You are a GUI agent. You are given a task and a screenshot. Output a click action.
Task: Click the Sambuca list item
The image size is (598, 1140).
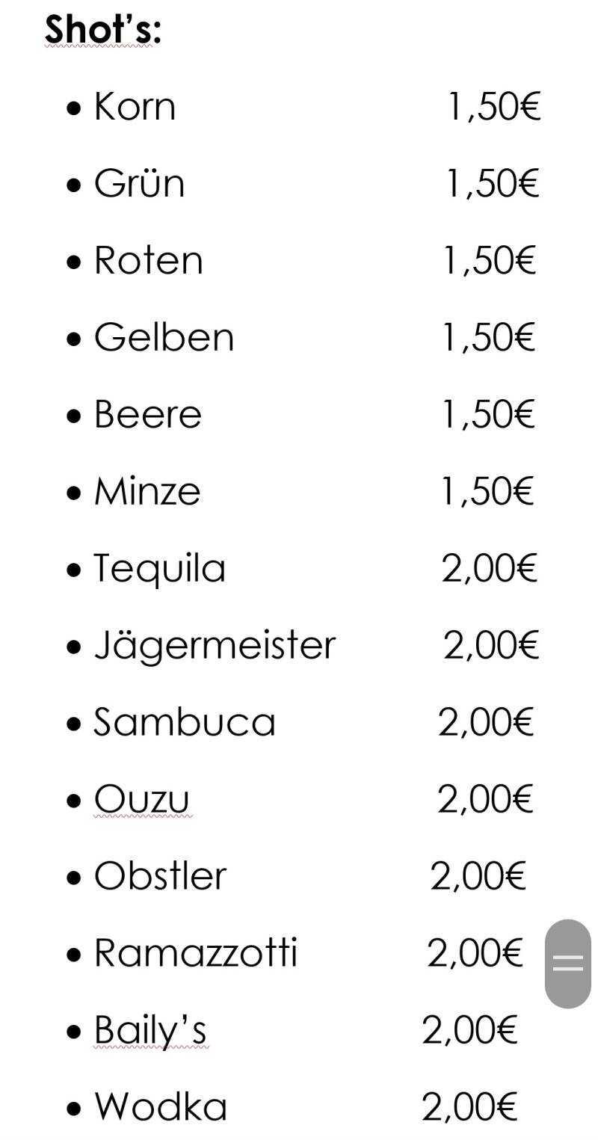coord(184,722)
